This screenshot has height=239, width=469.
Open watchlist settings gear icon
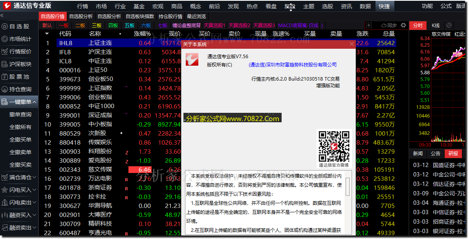click(x=403, y=25)
